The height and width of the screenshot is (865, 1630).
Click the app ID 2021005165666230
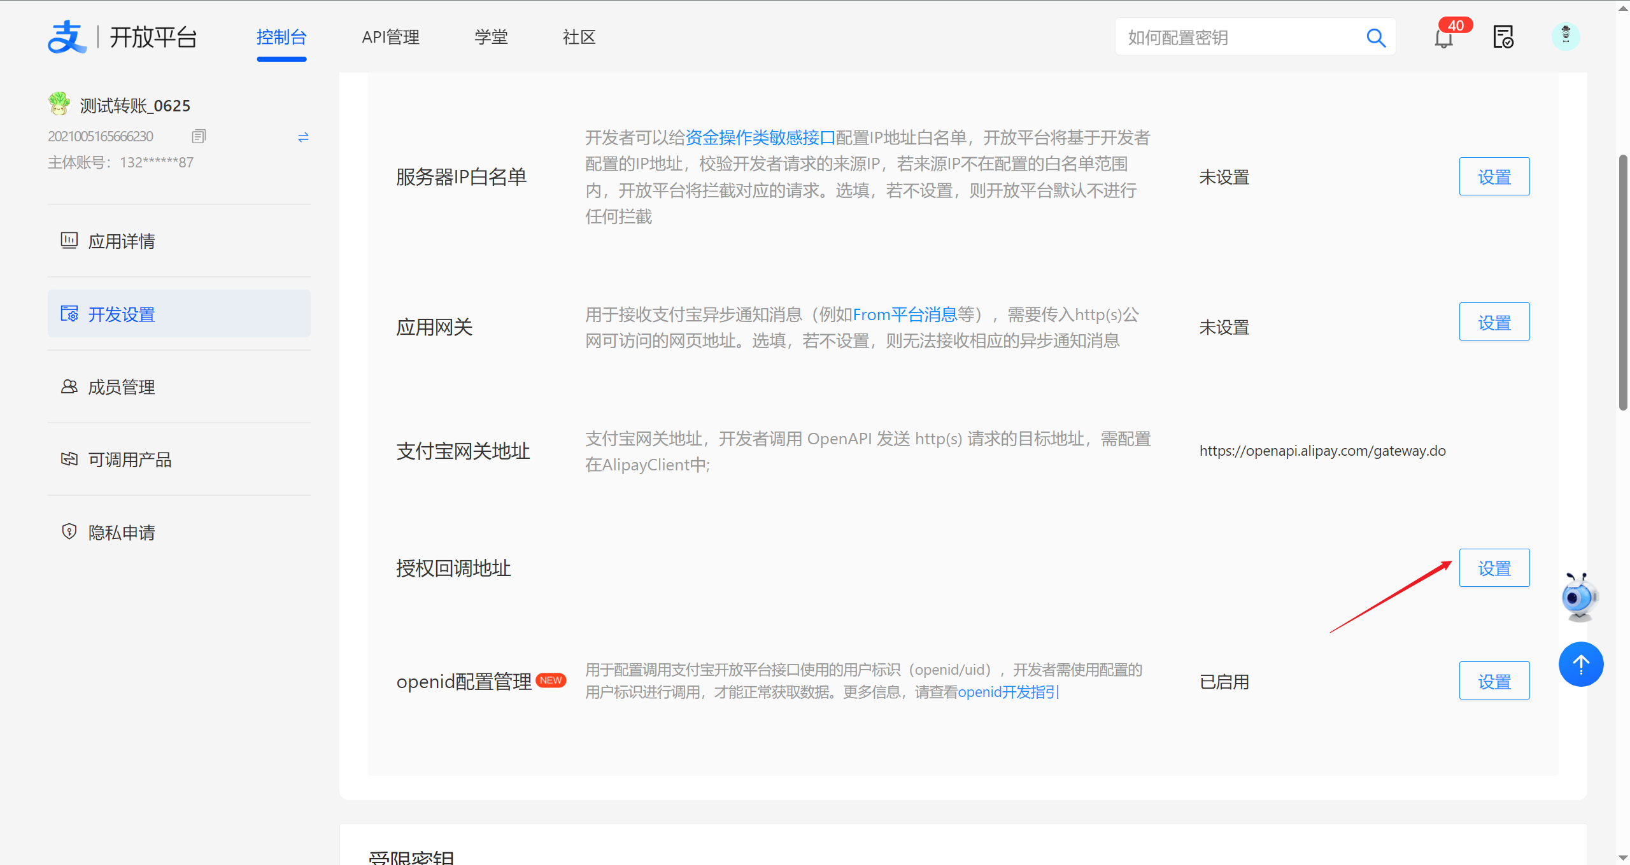point(101,136)
